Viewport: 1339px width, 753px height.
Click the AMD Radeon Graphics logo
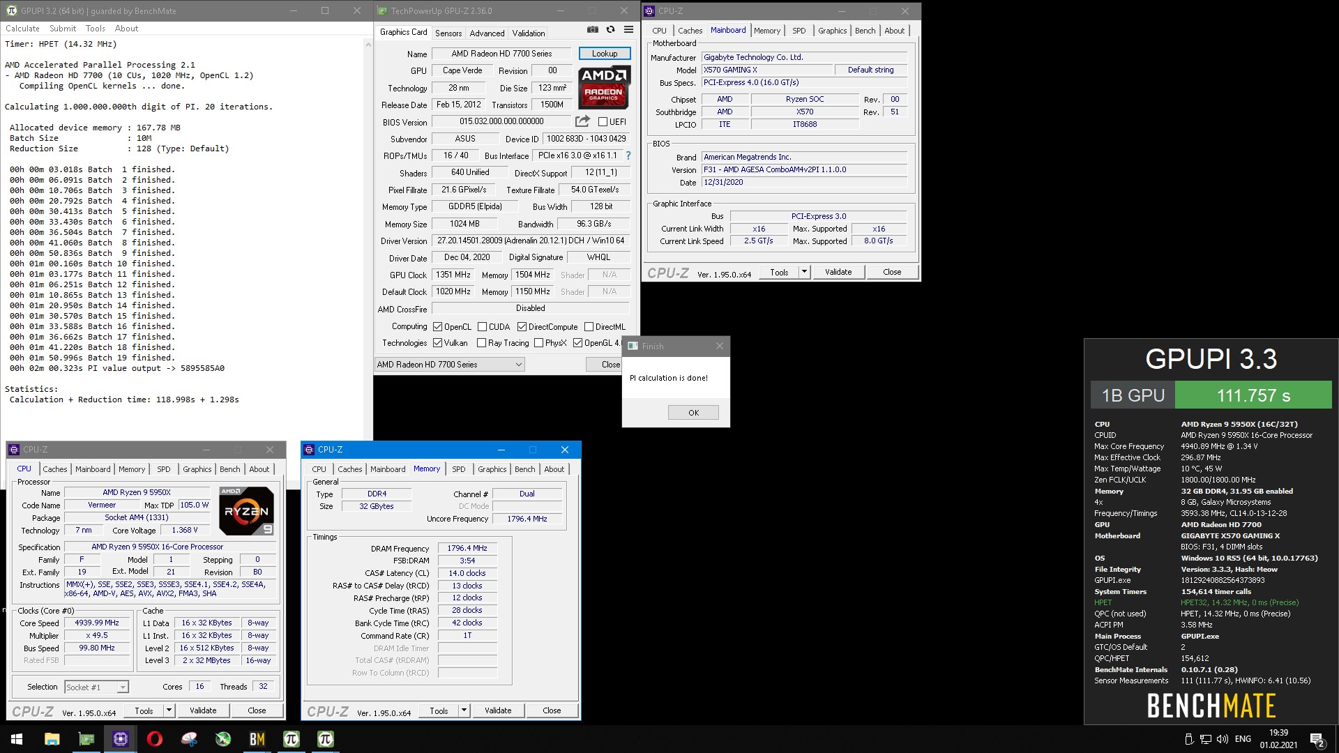point(604,88)
